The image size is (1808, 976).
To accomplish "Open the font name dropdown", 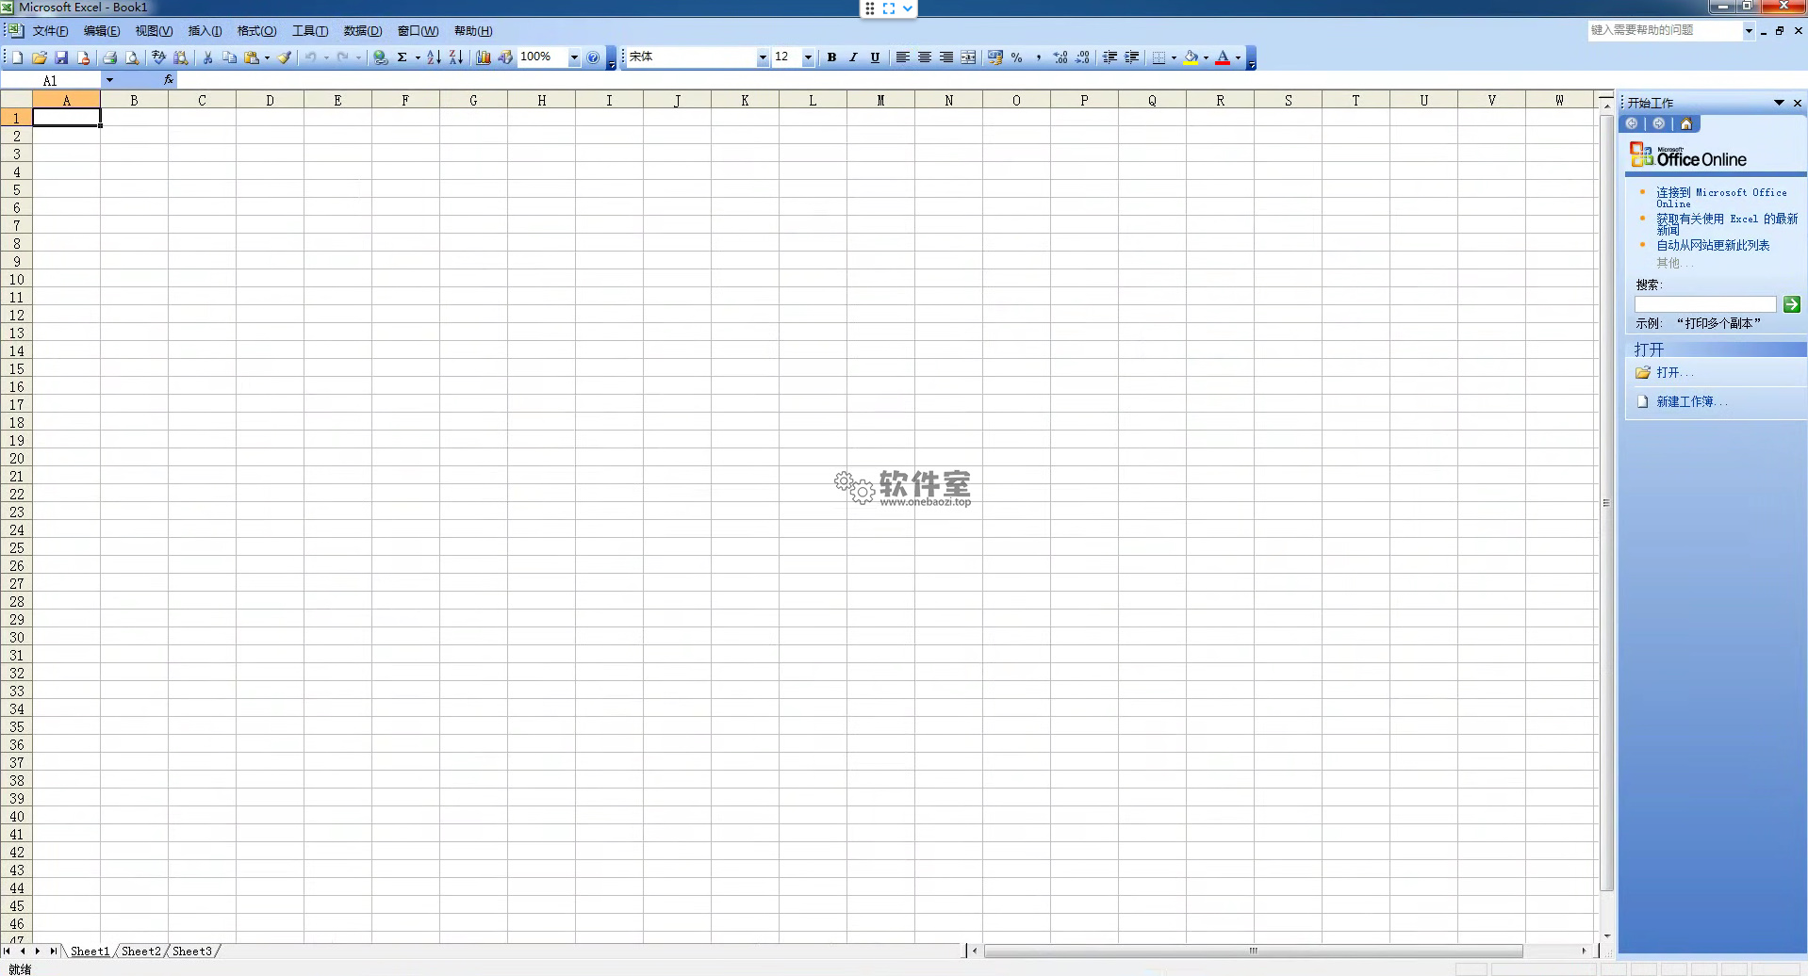I will (763, 57).
